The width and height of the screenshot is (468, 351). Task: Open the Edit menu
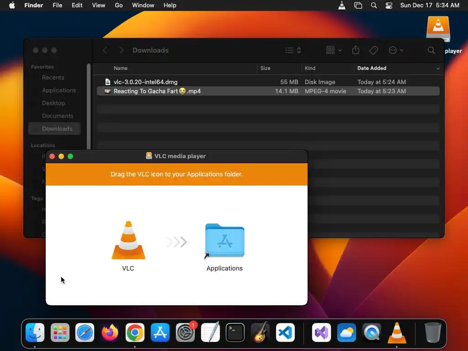click(77, 5)
